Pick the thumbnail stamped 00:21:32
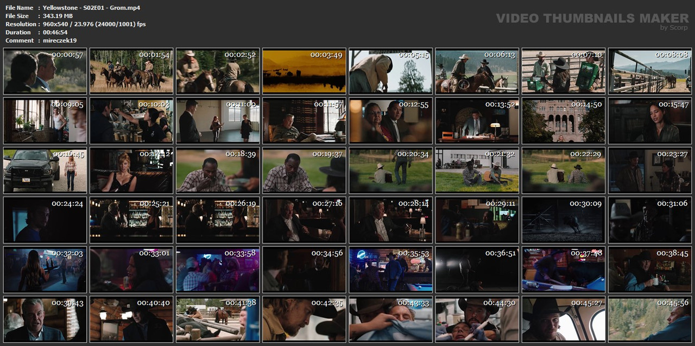The height and width of the screenshot is (346, 695). click(477, 171)
